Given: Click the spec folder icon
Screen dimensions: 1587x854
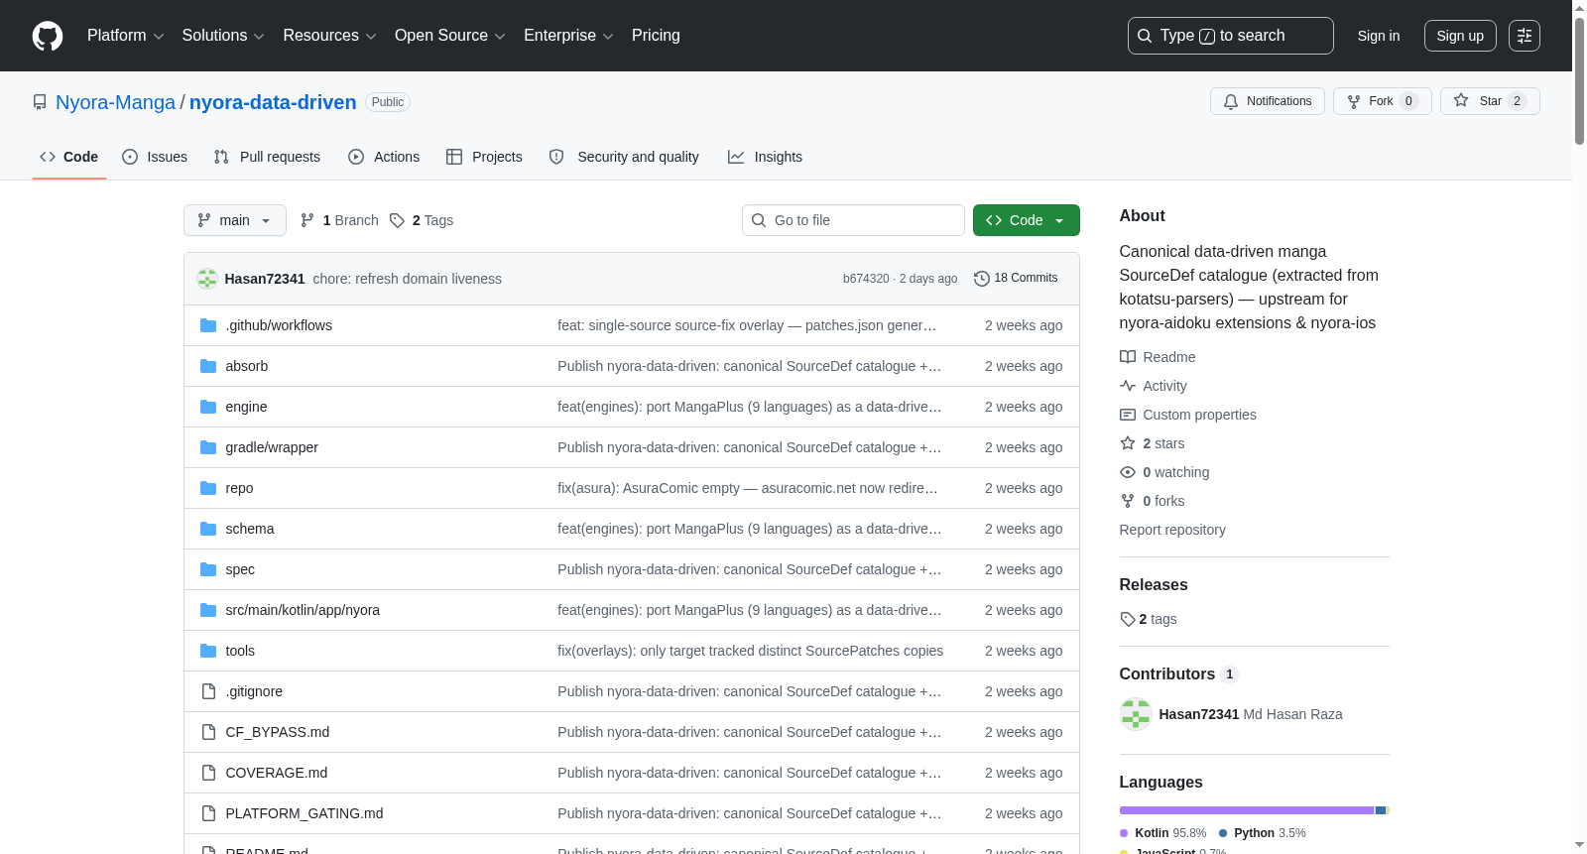Looking at the screenshot, I should 208,569.
